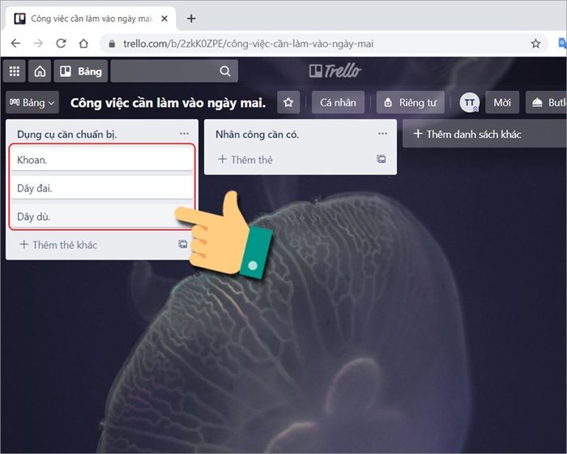Close the Công việc cần làm tab

click(164, 19)
